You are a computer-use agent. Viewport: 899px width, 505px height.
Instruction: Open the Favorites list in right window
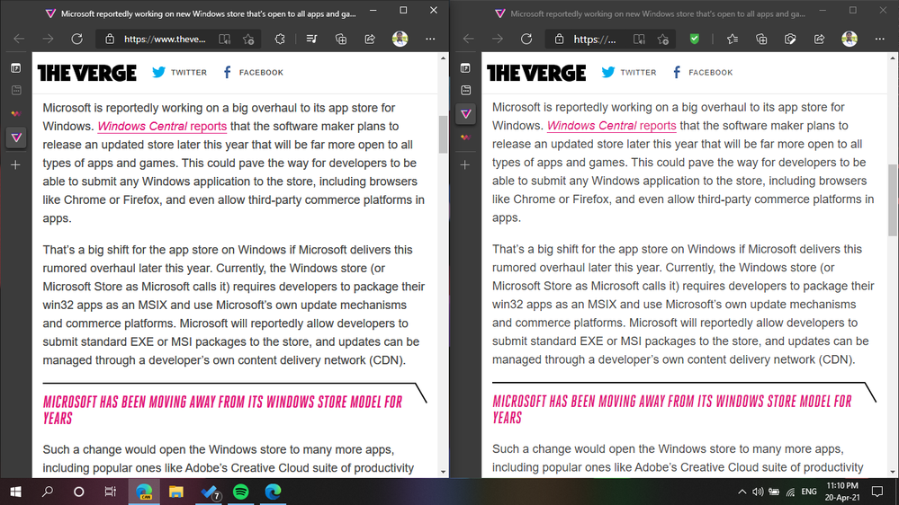click(733, 39)
